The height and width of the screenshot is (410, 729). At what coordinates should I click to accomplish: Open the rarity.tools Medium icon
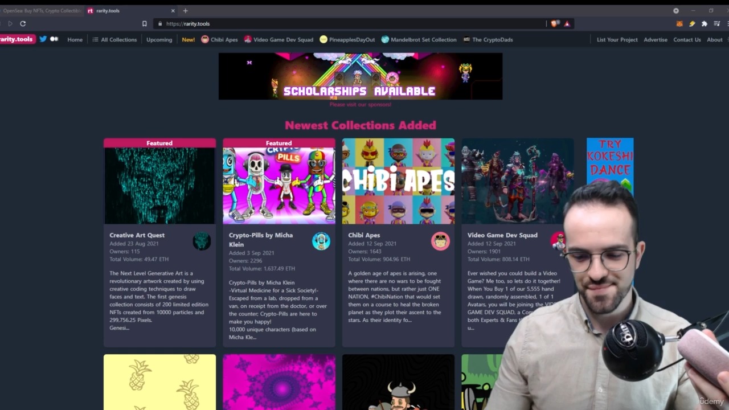tap(54, 39)
